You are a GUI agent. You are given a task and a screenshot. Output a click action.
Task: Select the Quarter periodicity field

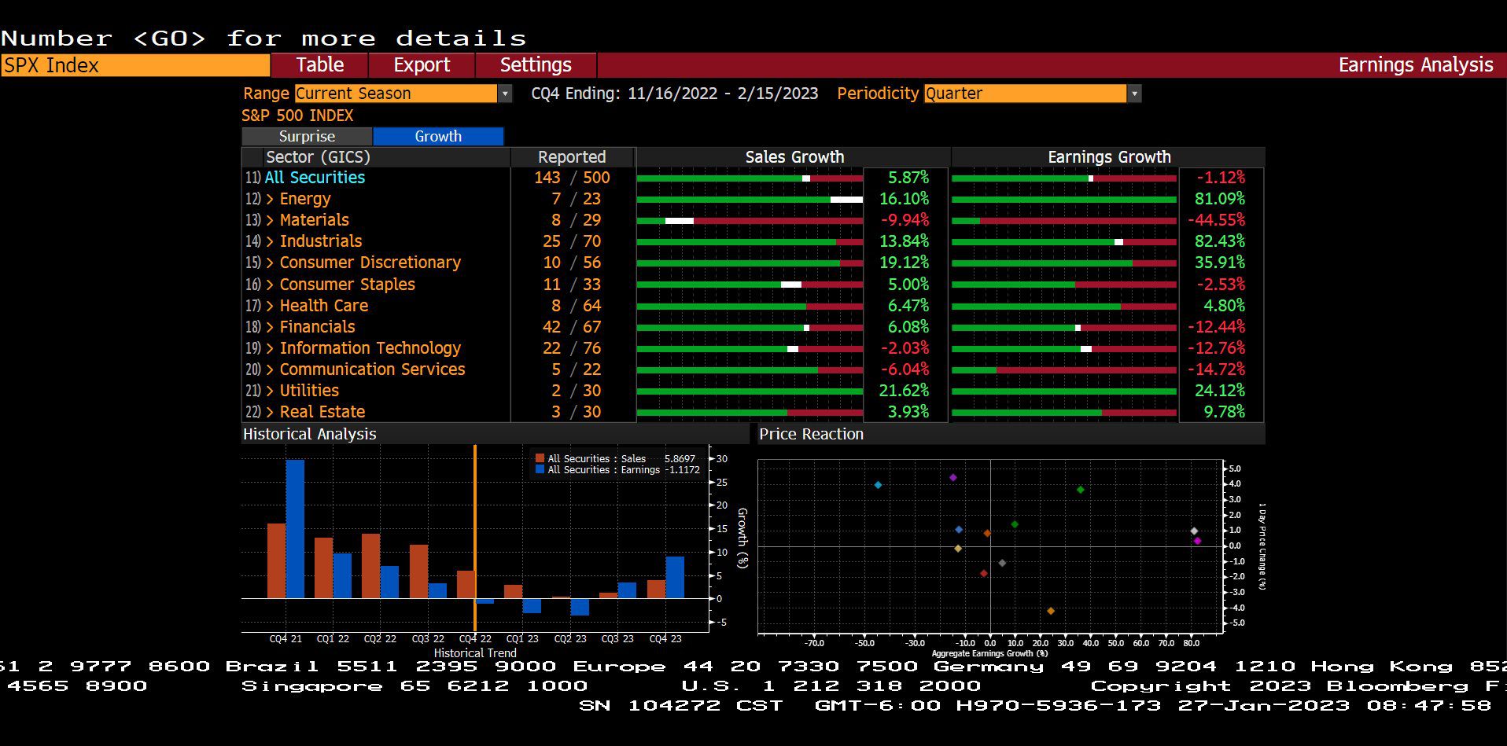coord(1026,94)
